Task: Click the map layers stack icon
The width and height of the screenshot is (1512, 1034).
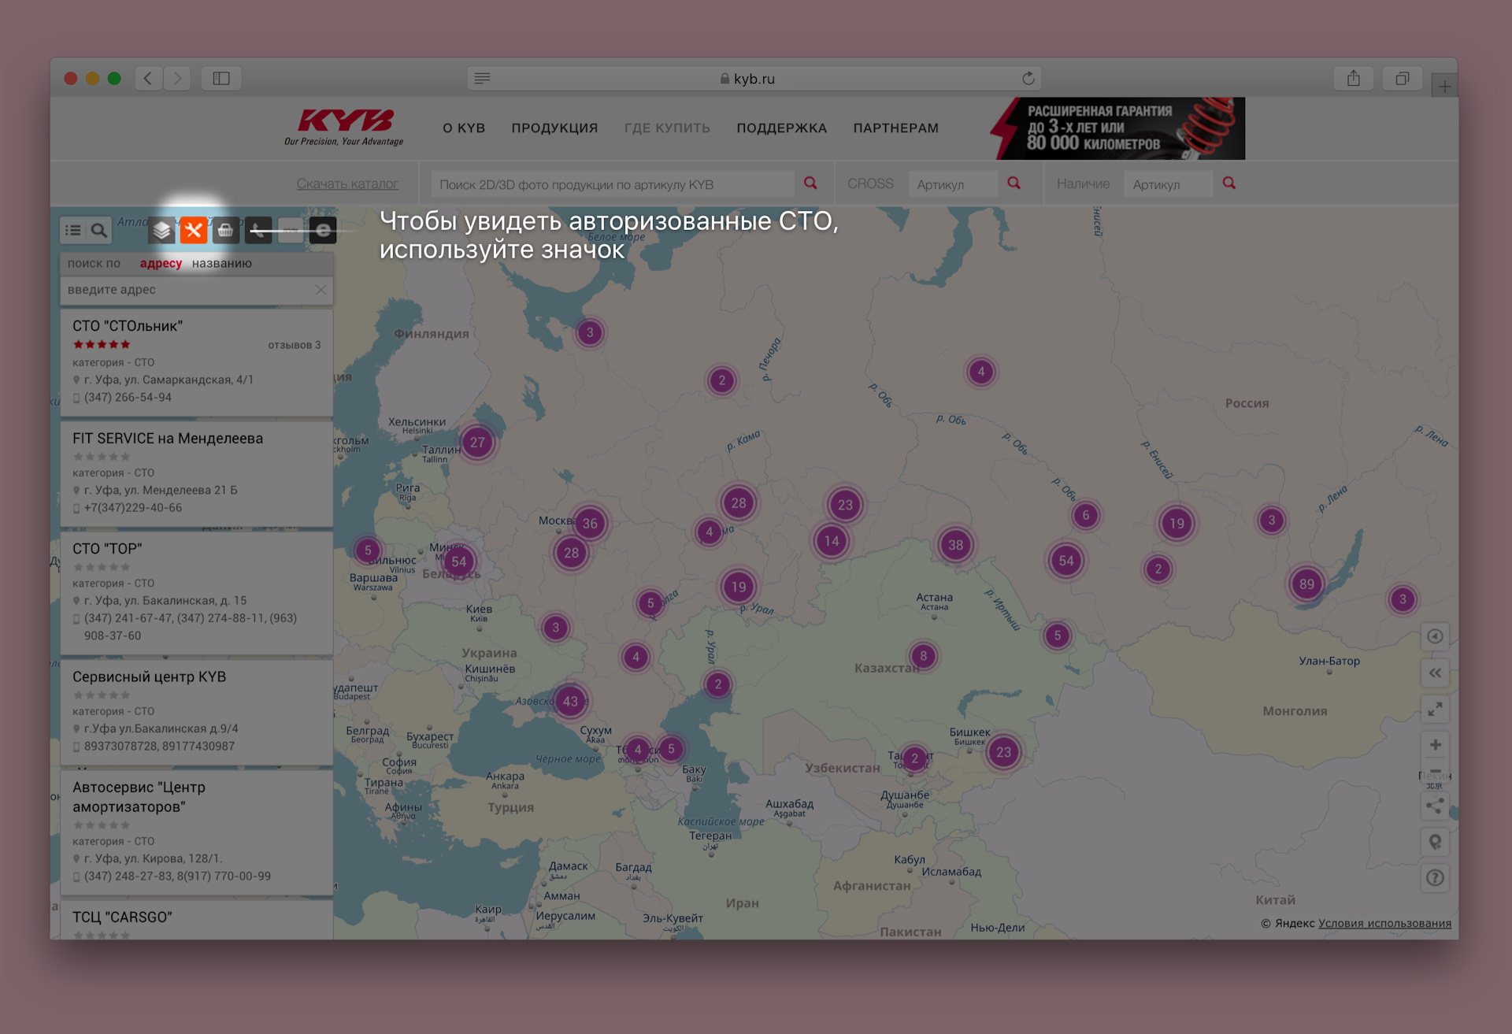Action: pyautogui.click(x=161, y=230)
